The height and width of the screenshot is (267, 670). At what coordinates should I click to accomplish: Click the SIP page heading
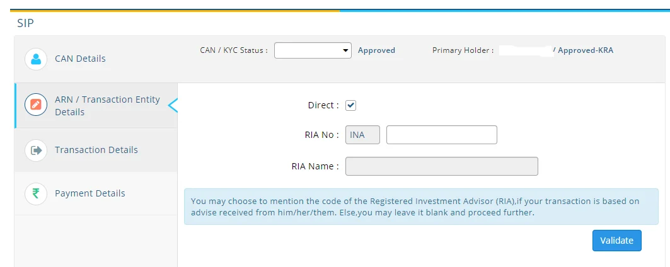[26, 24]
